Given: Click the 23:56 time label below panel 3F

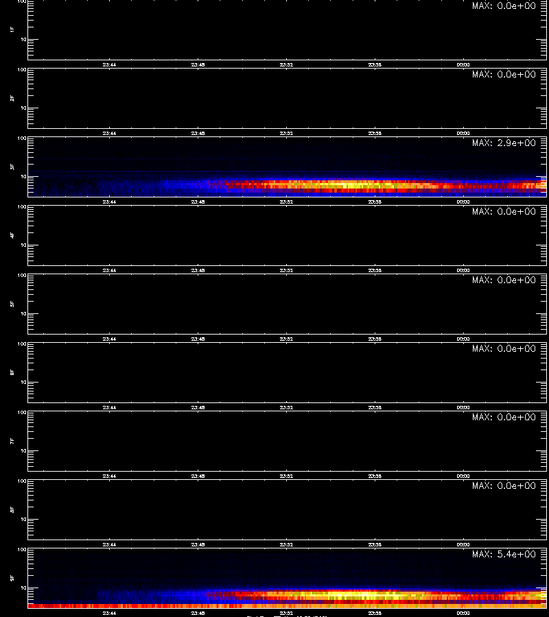Looking at the screenshot, I should point(375,202).
